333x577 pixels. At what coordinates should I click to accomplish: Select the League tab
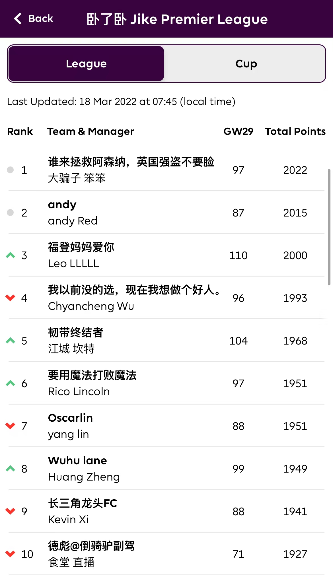coord(86,64)
